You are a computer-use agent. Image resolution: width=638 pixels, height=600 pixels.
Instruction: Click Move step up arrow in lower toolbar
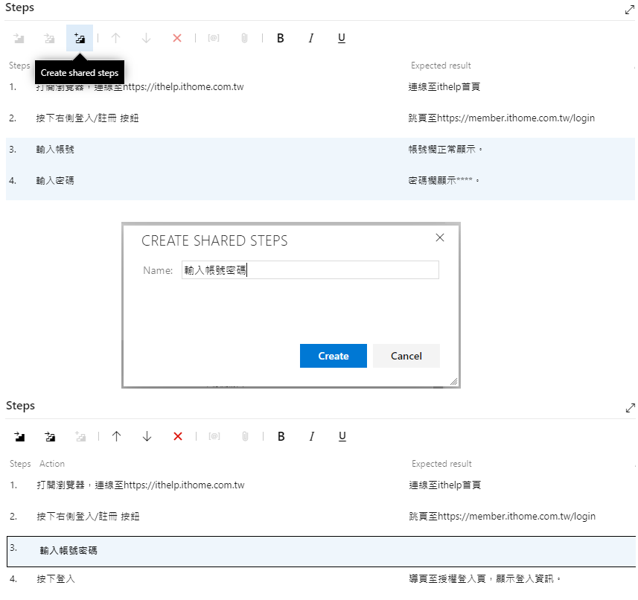pos(116,436)
